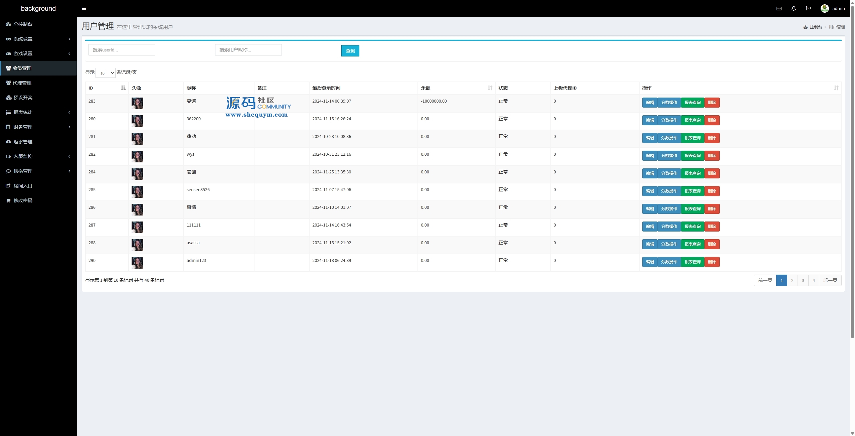855x436 pixels.
Task: Go to page 2 of results
Action: [792, 280]
